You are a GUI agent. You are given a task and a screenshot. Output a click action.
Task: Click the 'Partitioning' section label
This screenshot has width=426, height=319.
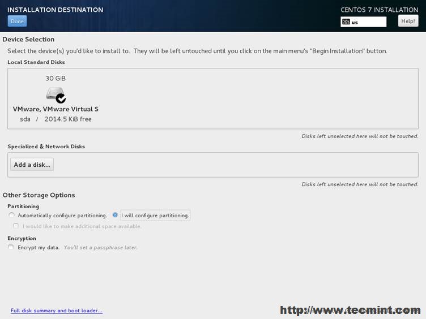coord(23,206)
